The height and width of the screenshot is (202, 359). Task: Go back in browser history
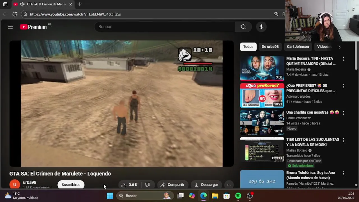[x=5, y=14]
